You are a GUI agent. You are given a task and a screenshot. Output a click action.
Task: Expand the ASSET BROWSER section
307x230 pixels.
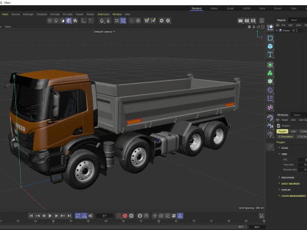[x=289, y=183]
